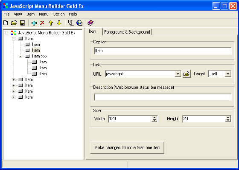Viewport: 239px width, 170px height.
Task: Collapse the first top-level Item node
Action: pos(14,39)
